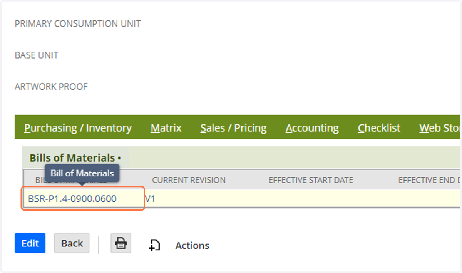Click the Bills of Materials subtab header
The image size is (462, 273).
75,158
